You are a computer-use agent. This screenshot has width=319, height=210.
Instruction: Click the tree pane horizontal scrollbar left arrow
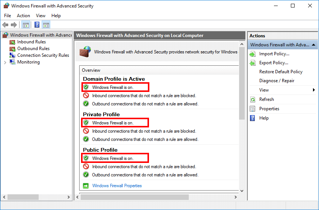pos(4,197)
